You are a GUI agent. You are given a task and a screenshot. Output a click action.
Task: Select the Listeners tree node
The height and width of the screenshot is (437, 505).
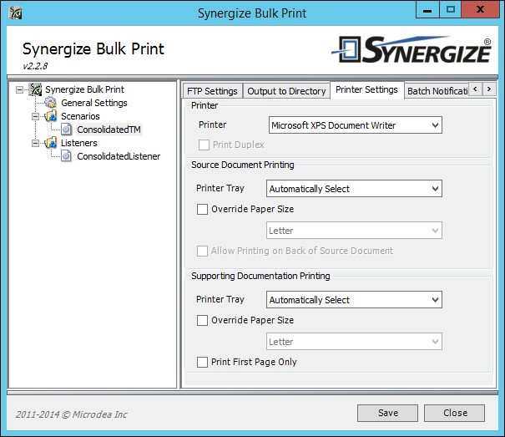point(79,143)
